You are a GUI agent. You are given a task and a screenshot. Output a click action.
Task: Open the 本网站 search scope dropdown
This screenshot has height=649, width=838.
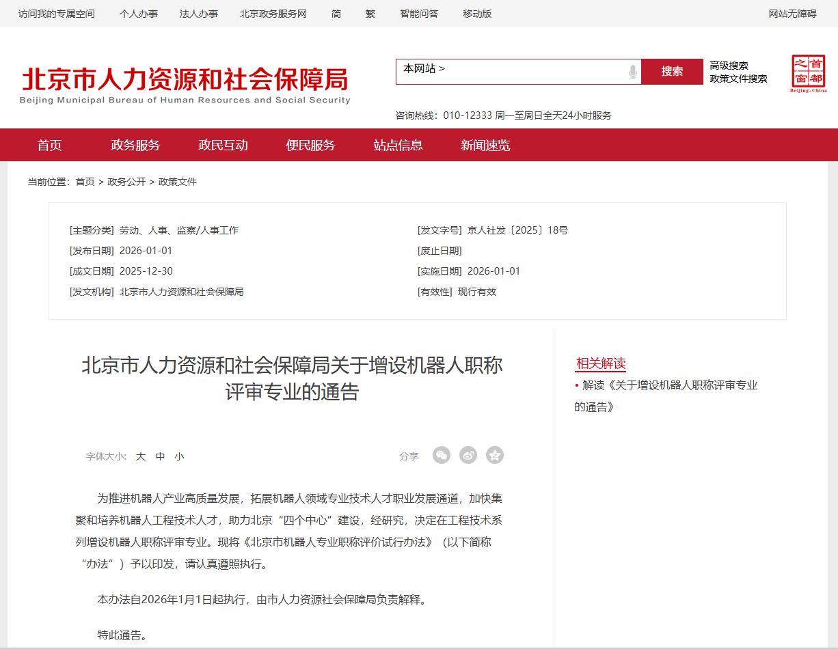click(x=418, y=69)
